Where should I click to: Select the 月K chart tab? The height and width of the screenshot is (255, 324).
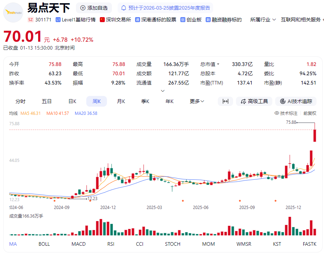pyautogui.click(x=121, y=101)
